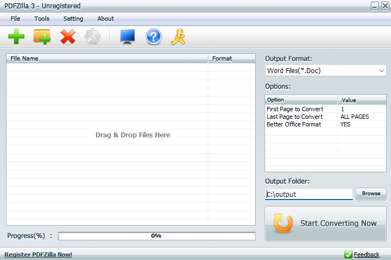391x260 pixels.
Task: Click the File Name column header
Action: coord(107,58)
